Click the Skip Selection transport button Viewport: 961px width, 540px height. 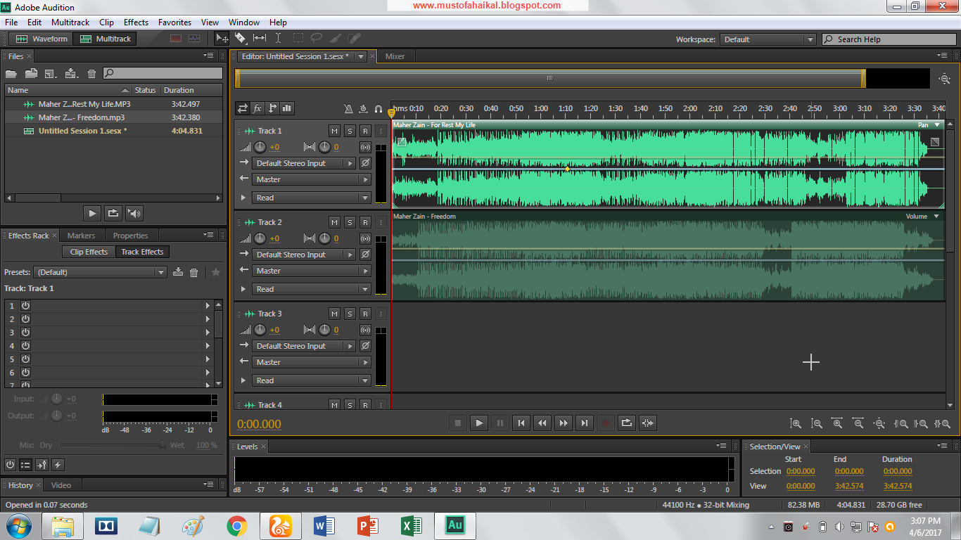[648, 423]
